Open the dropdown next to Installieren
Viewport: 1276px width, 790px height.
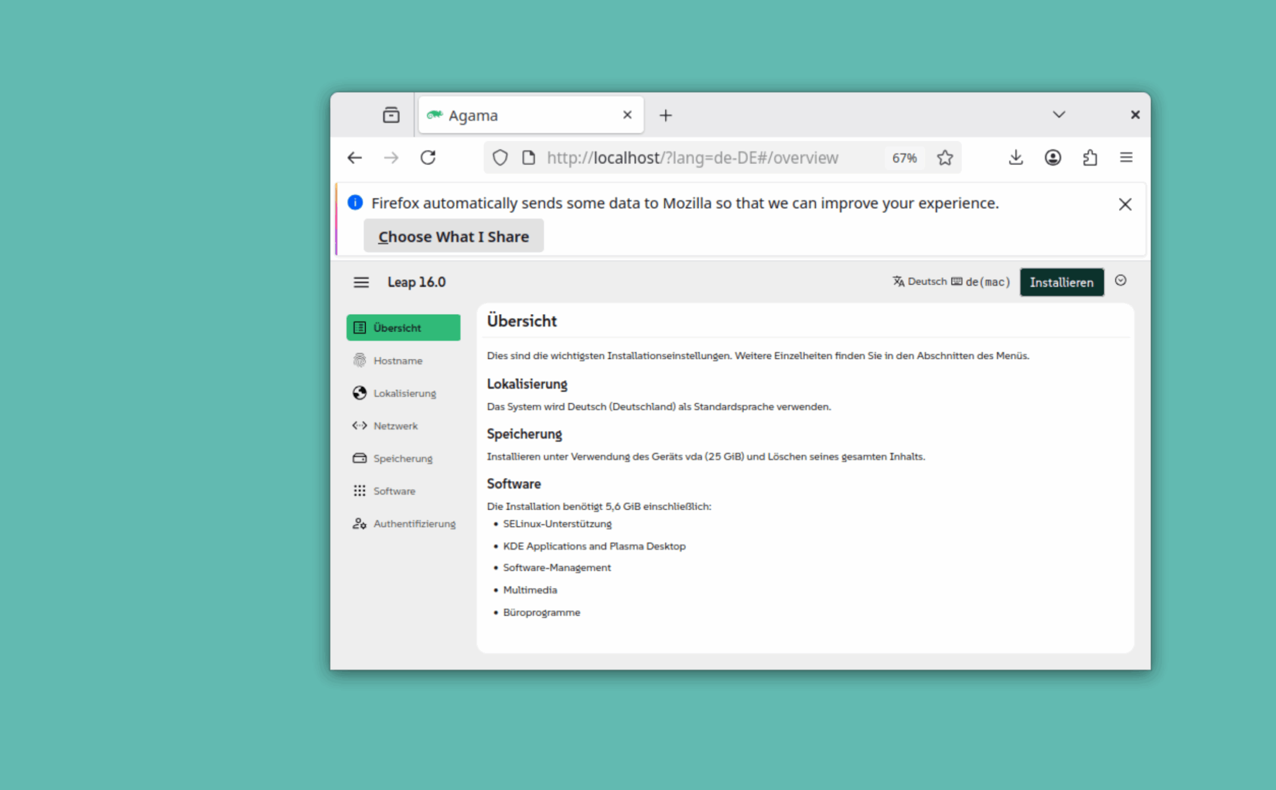tap(1120, 282)
